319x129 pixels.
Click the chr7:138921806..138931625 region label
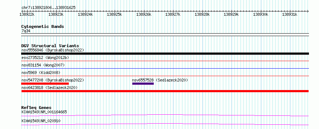[x=48, y=8]
